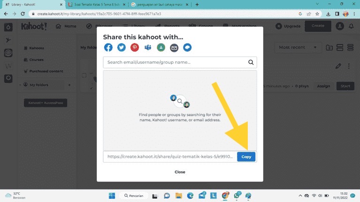The width and height of the screenshot is (360, 202).
Task: Open File Explorer from taskbar
Action: point(179,195)
